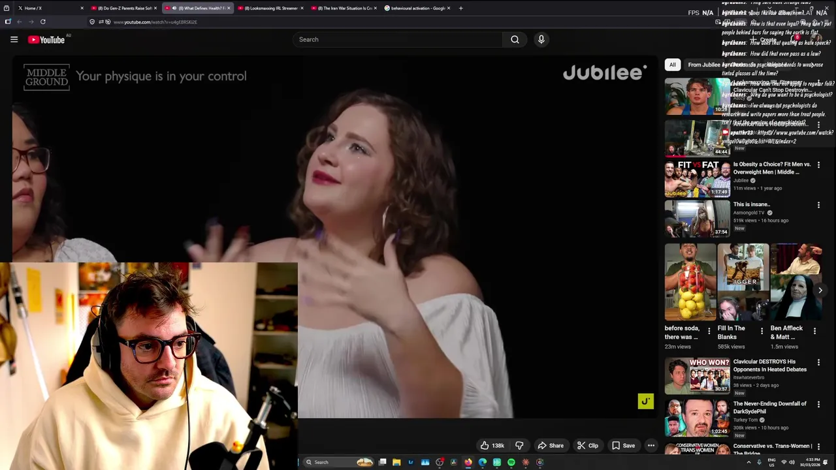Click the shield tracking protection icon

[x=92, y=22]
